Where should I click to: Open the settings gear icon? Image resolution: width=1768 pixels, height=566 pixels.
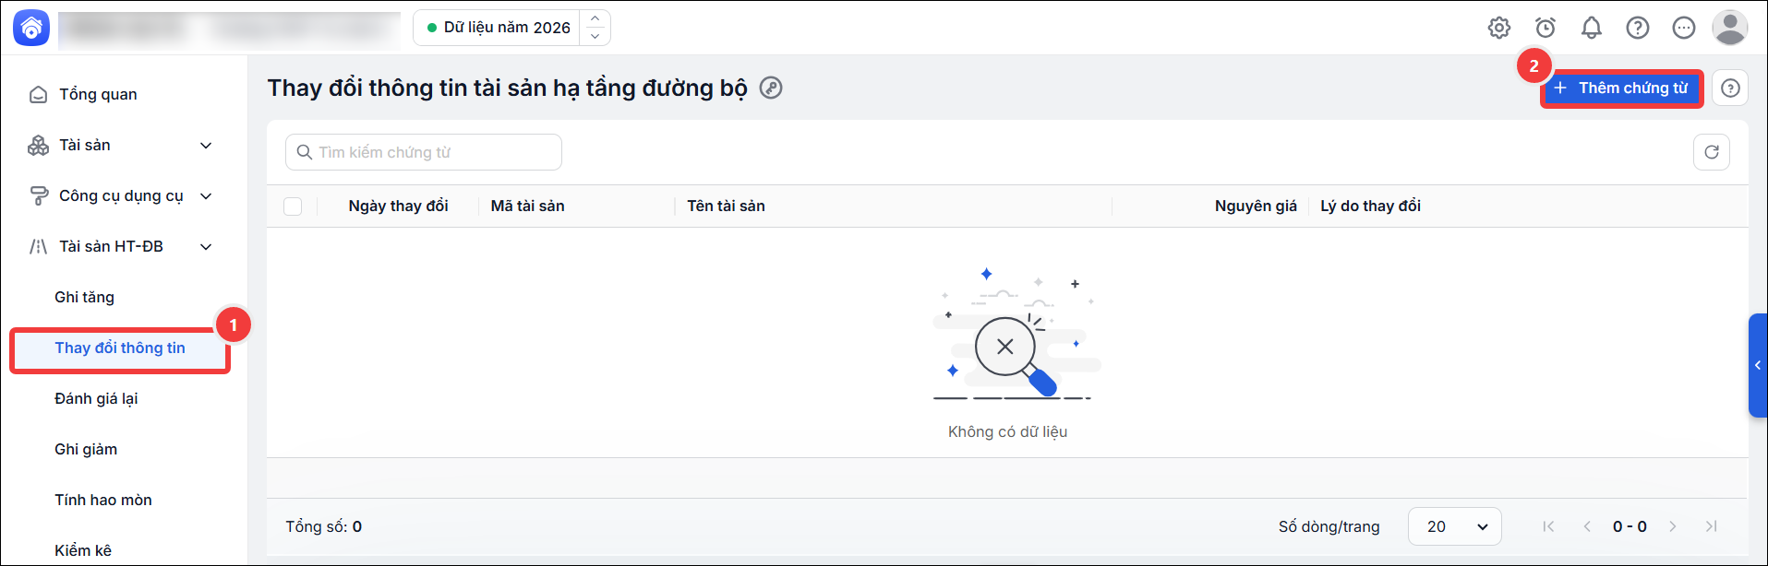click(x=1499, y=28)
